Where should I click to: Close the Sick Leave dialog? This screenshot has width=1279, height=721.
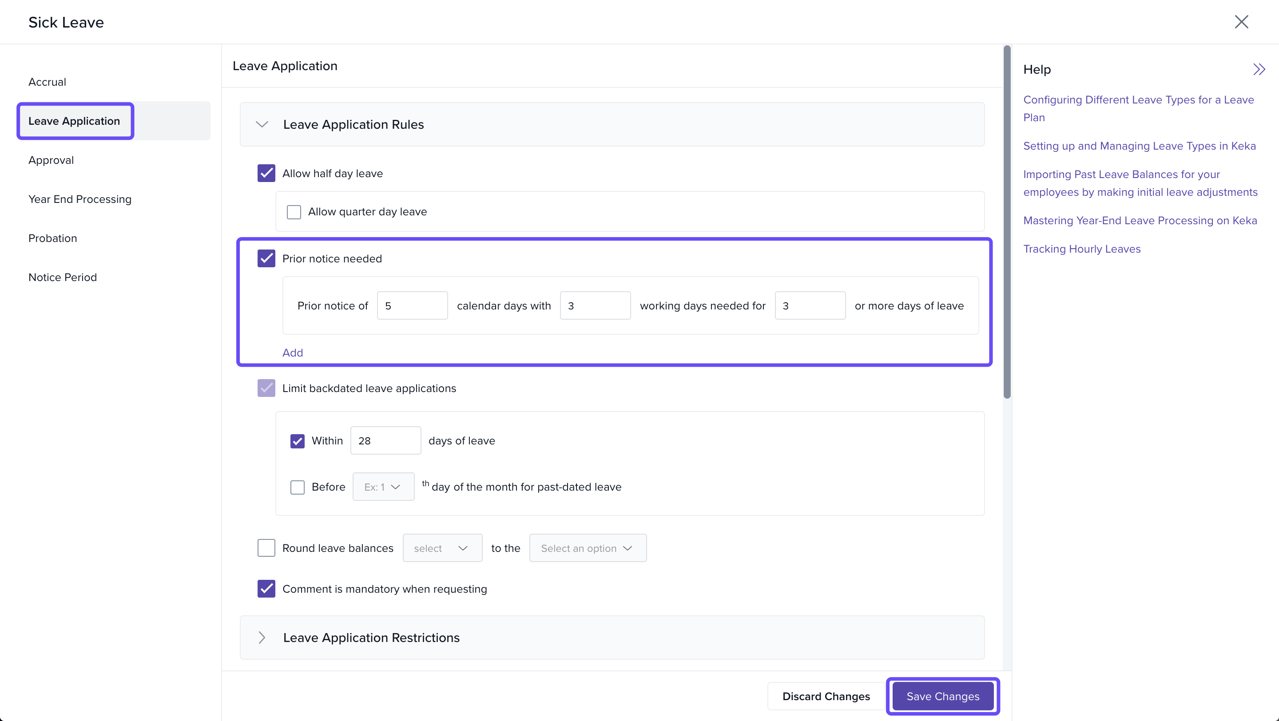tap(1241, 22)
